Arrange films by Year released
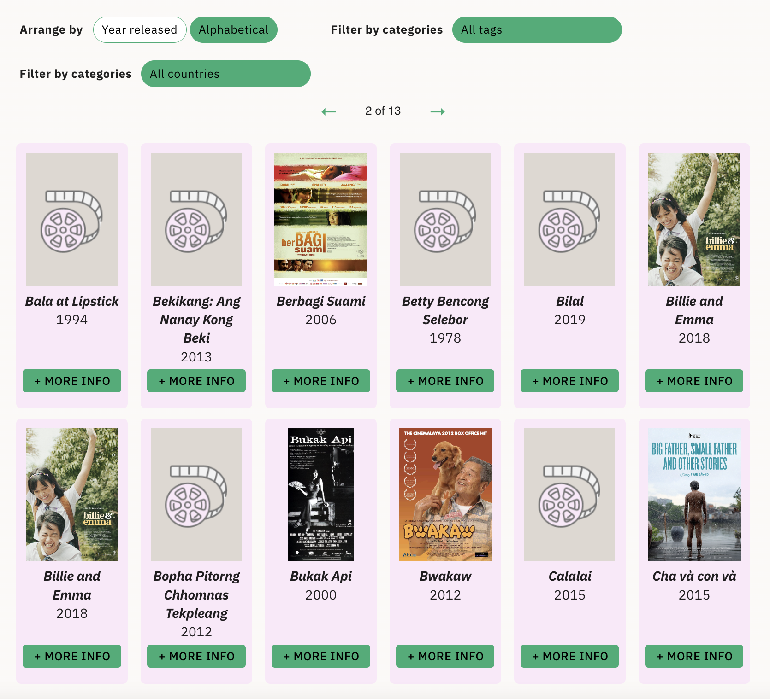770x699 pixels. [140, 30]
